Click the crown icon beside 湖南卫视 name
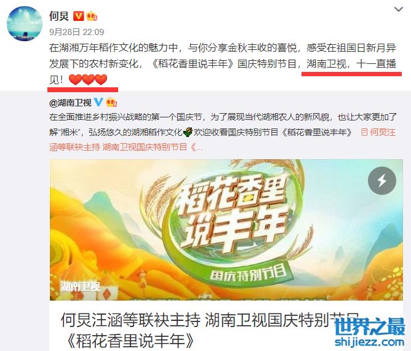Viewport: 411px width, 351px height. [x=111, y=102]
